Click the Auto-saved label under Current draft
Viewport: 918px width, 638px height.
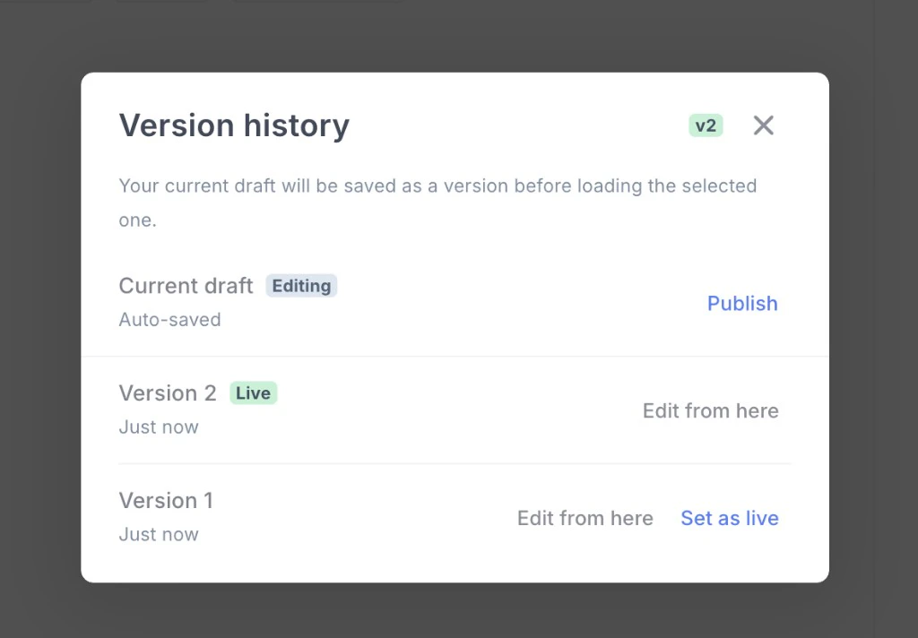[169, 319]
